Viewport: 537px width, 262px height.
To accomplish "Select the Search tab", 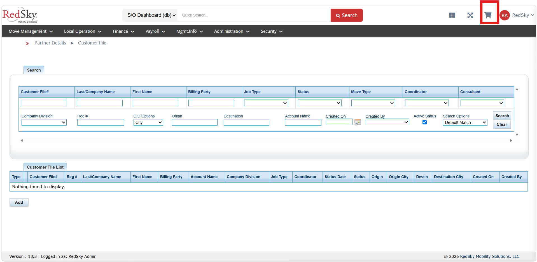I will pyautogui.click(x=34, y=70).
